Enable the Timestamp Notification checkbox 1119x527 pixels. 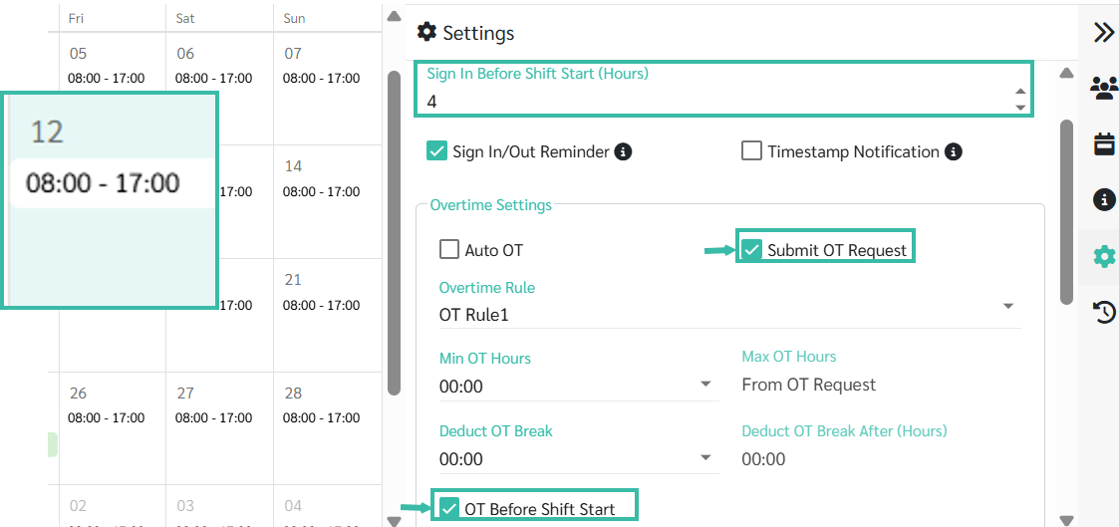coord(751,151)
